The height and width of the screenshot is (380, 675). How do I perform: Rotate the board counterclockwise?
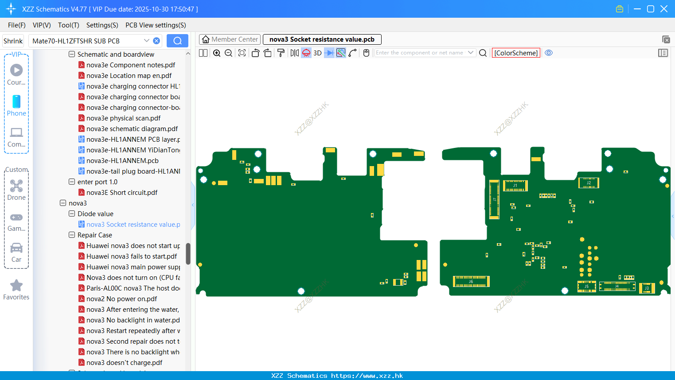pyautogui.click(x=255, y=53)
